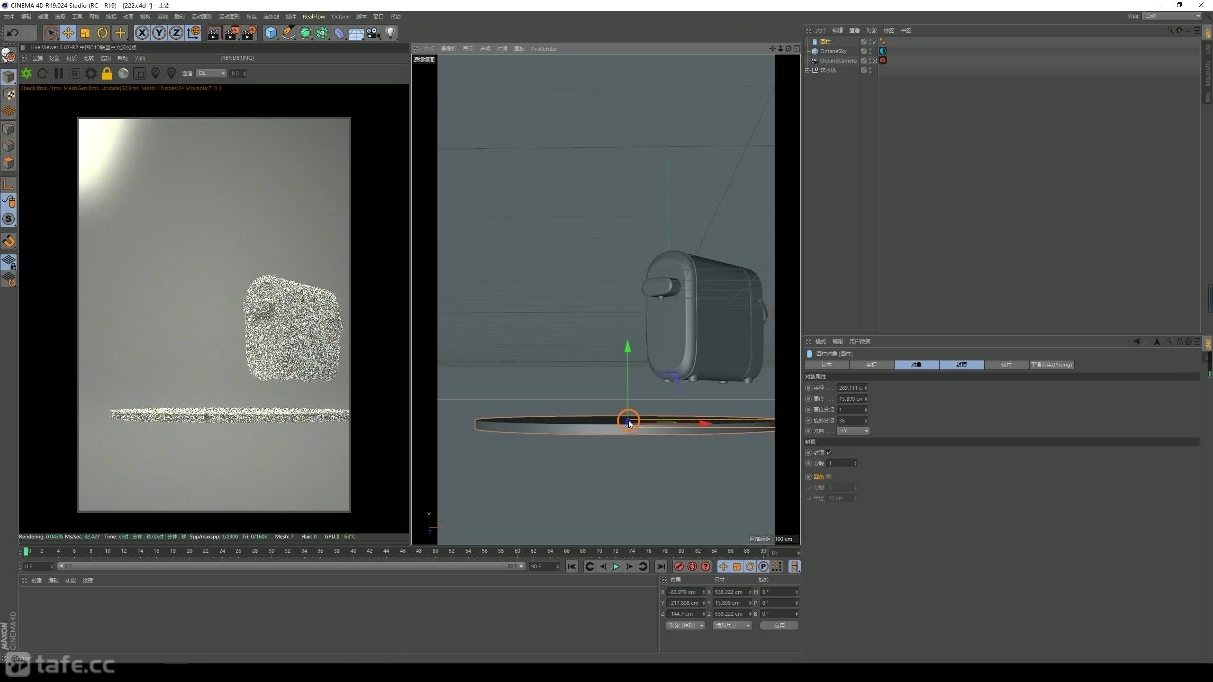Start Octane Live Viewer render icon
This screenshot has width=1213, height=682.
tap(27, 73)
